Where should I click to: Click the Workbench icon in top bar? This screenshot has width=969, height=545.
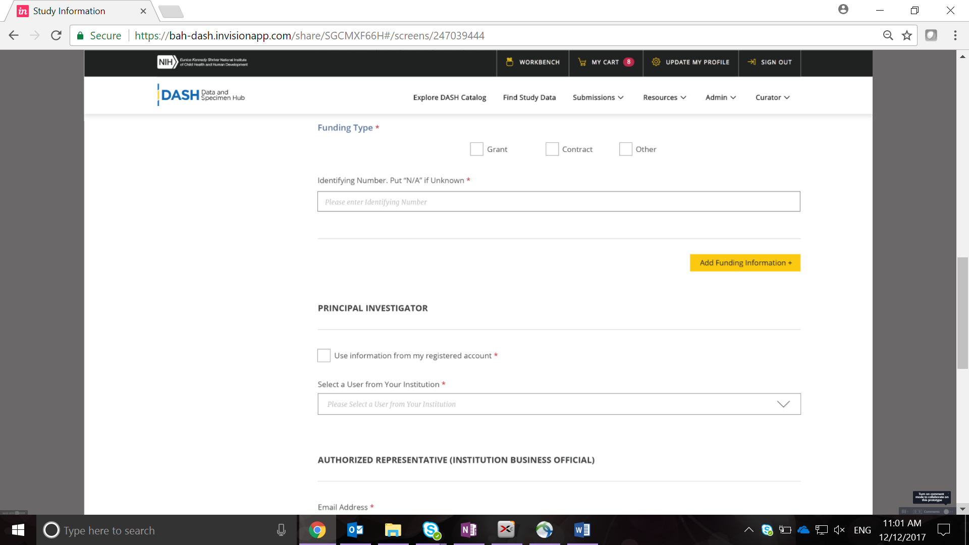pyautogui.click(x=510, y=62)
